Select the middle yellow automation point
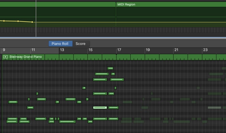The image size is (226, 133). pos(18,21)
